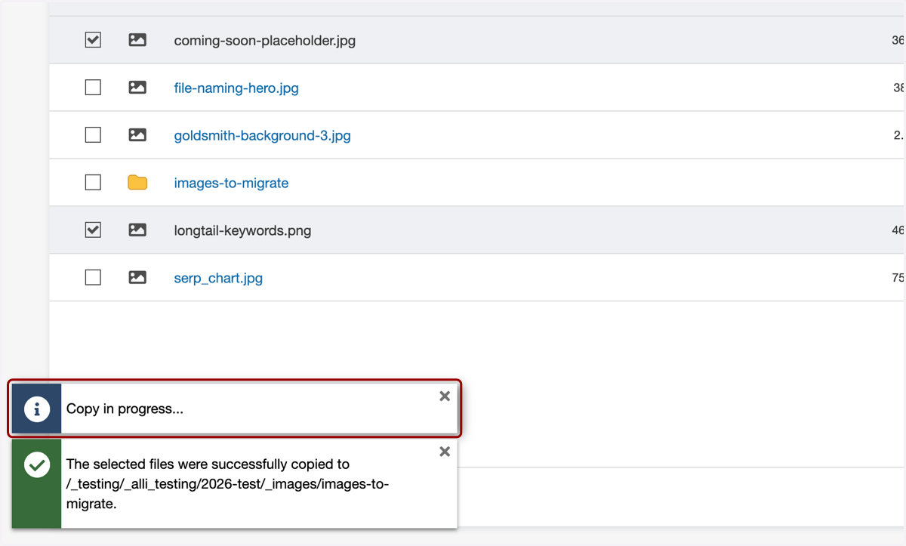
Task: Open file-naming-hero.jpg link
Action: [236, 88]
